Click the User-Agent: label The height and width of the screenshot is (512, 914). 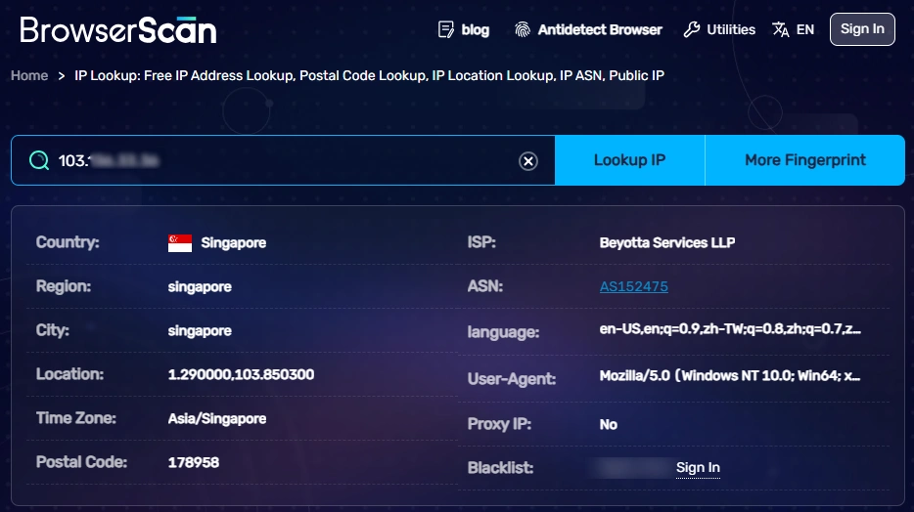coord(511,379)
